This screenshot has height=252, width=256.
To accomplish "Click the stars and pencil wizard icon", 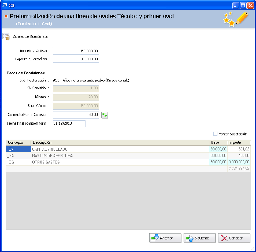I will tap(236, 19).
